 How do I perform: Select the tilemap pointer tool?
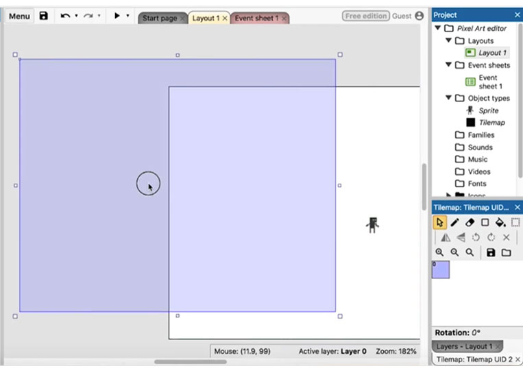pyautogui.click(x=440, y=222)
